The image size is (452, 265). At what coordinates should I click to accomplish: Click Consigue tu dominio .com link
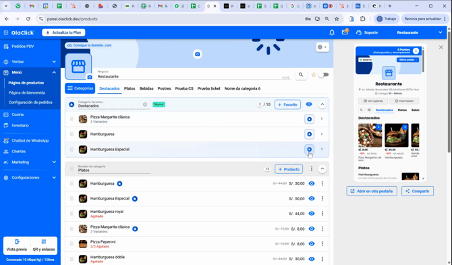pos(89,45)
